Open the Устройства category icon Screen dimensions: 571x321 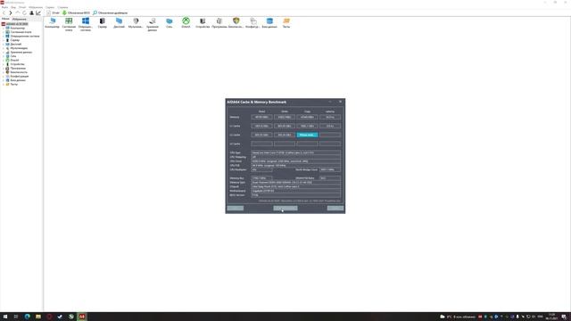[x=203, y=22]
